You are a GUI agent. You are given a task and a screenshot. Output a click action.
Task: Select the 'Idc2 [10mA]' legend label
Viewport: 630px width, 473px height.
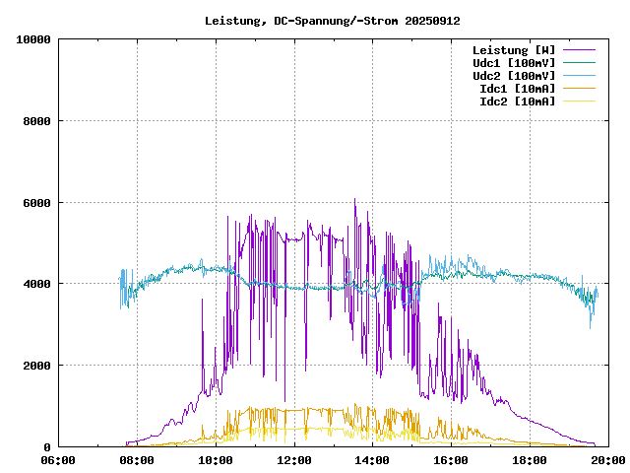tap(516, 101)
